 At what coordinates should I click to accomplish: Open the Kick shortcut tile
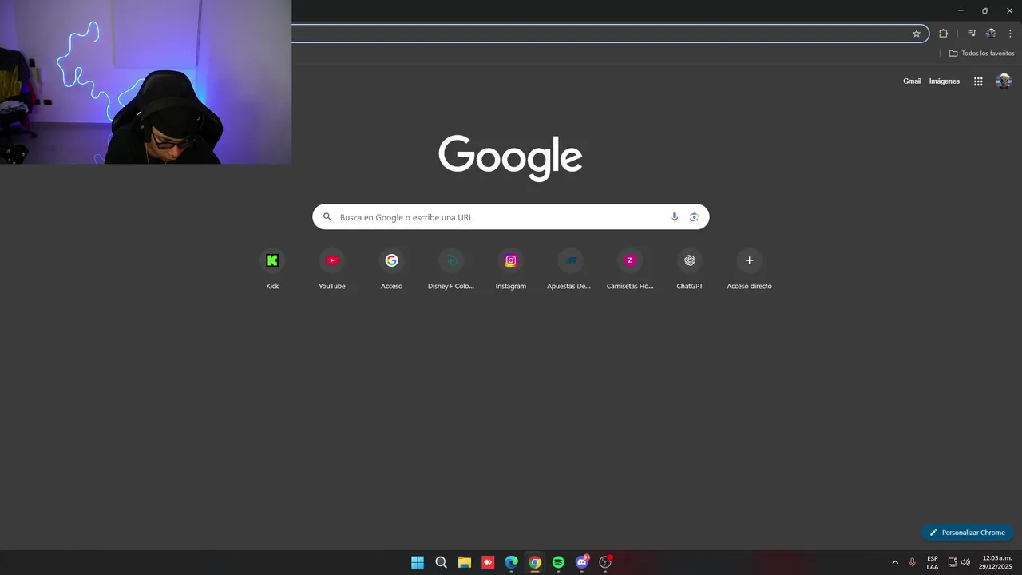point(272,269)
